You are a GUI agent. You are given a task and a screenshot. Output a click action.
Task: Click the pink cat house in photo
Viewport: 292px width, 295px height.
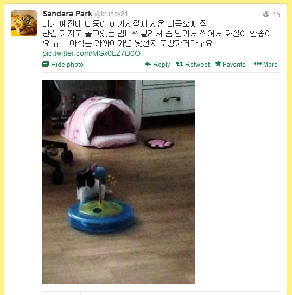point(100,122)
